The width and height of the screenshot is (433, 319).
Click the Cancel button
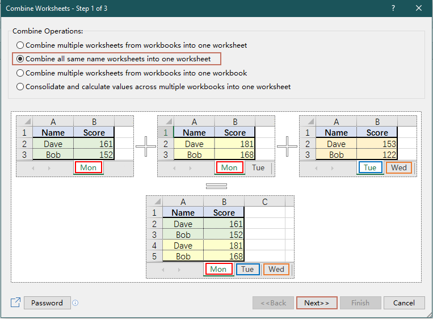(x=404, y=303)
